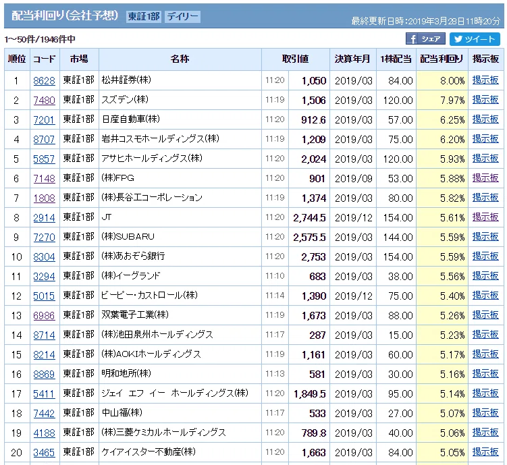Click the 名称 column header

(180, 59)
